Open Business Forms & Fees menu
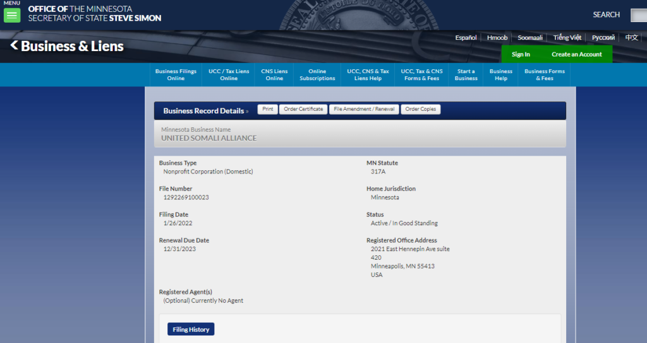 (x=544, y=74)
